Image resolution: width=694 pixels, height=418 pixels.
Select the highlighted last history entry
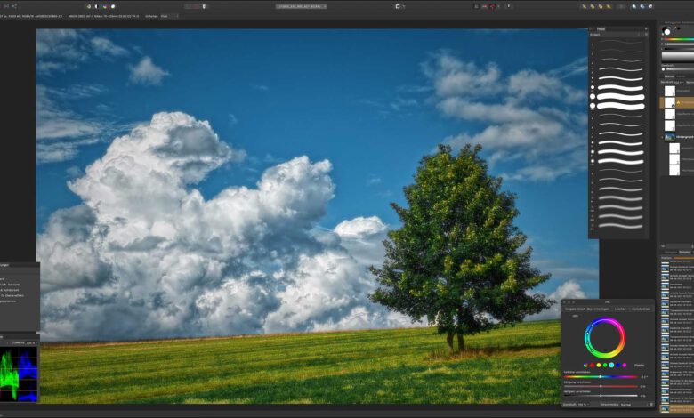[x=677, y=408]
